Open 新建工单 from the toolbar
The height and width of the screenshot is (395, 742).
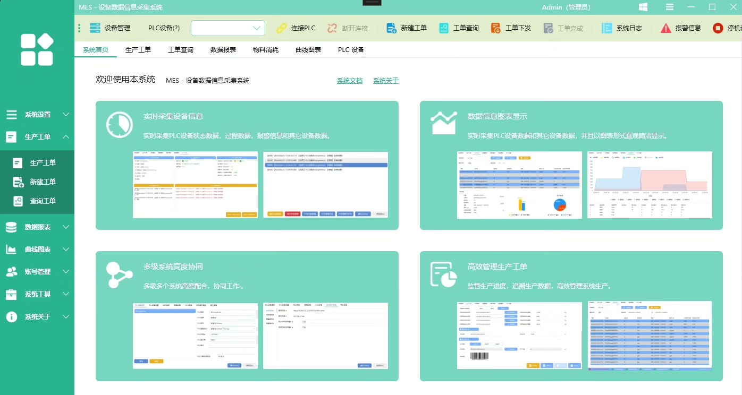point(392,28)
